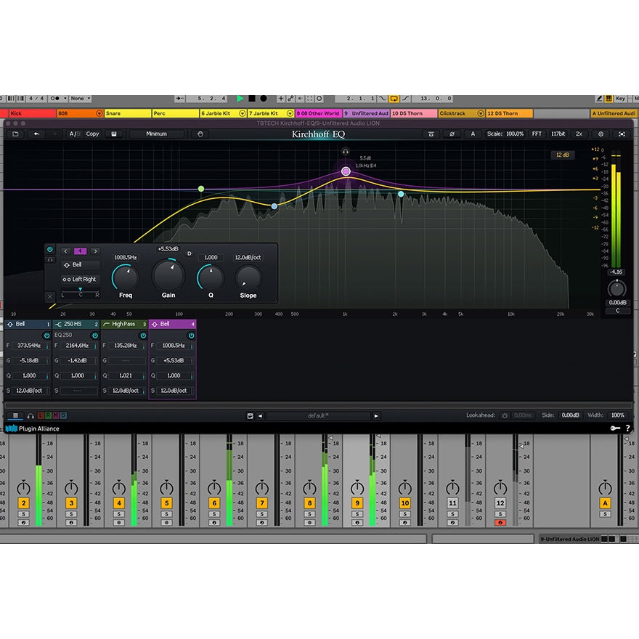The width and height of the screenshot is (639, 639).
Task: Click the undo arrow in Kirchhoff EQ toolbar
Action: point(36,135)
